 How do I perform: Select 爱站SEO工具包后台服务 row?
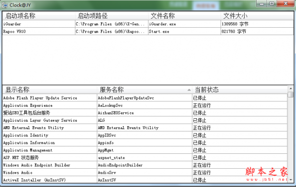145,113
